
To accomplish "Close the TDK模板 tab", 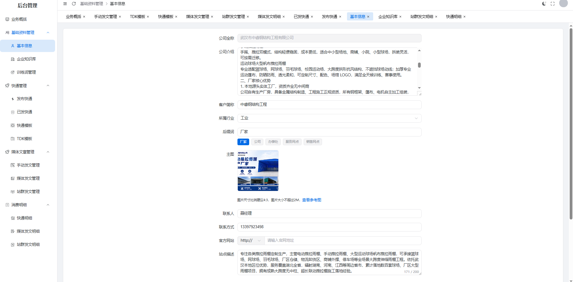I will pyautogui.click(x=148, y=17).
